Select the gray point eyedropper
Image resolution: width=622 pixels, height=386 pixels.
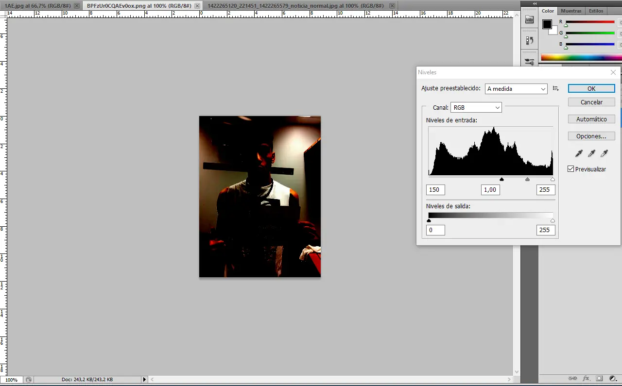pos(591,153)
